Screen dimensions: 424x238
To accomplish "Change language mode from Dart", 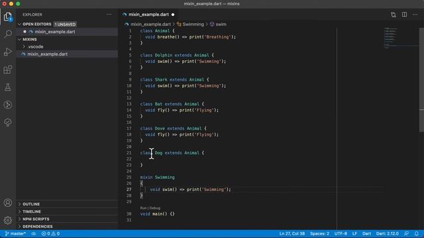I will point(366,233).
